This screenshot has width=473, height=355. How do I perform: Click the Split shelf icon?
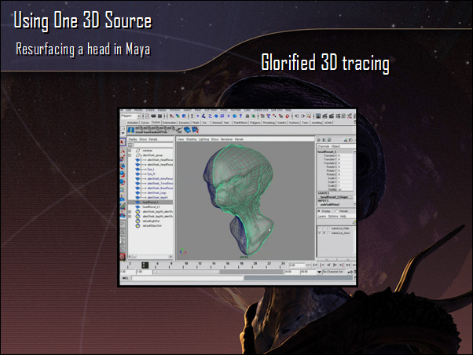179,130
